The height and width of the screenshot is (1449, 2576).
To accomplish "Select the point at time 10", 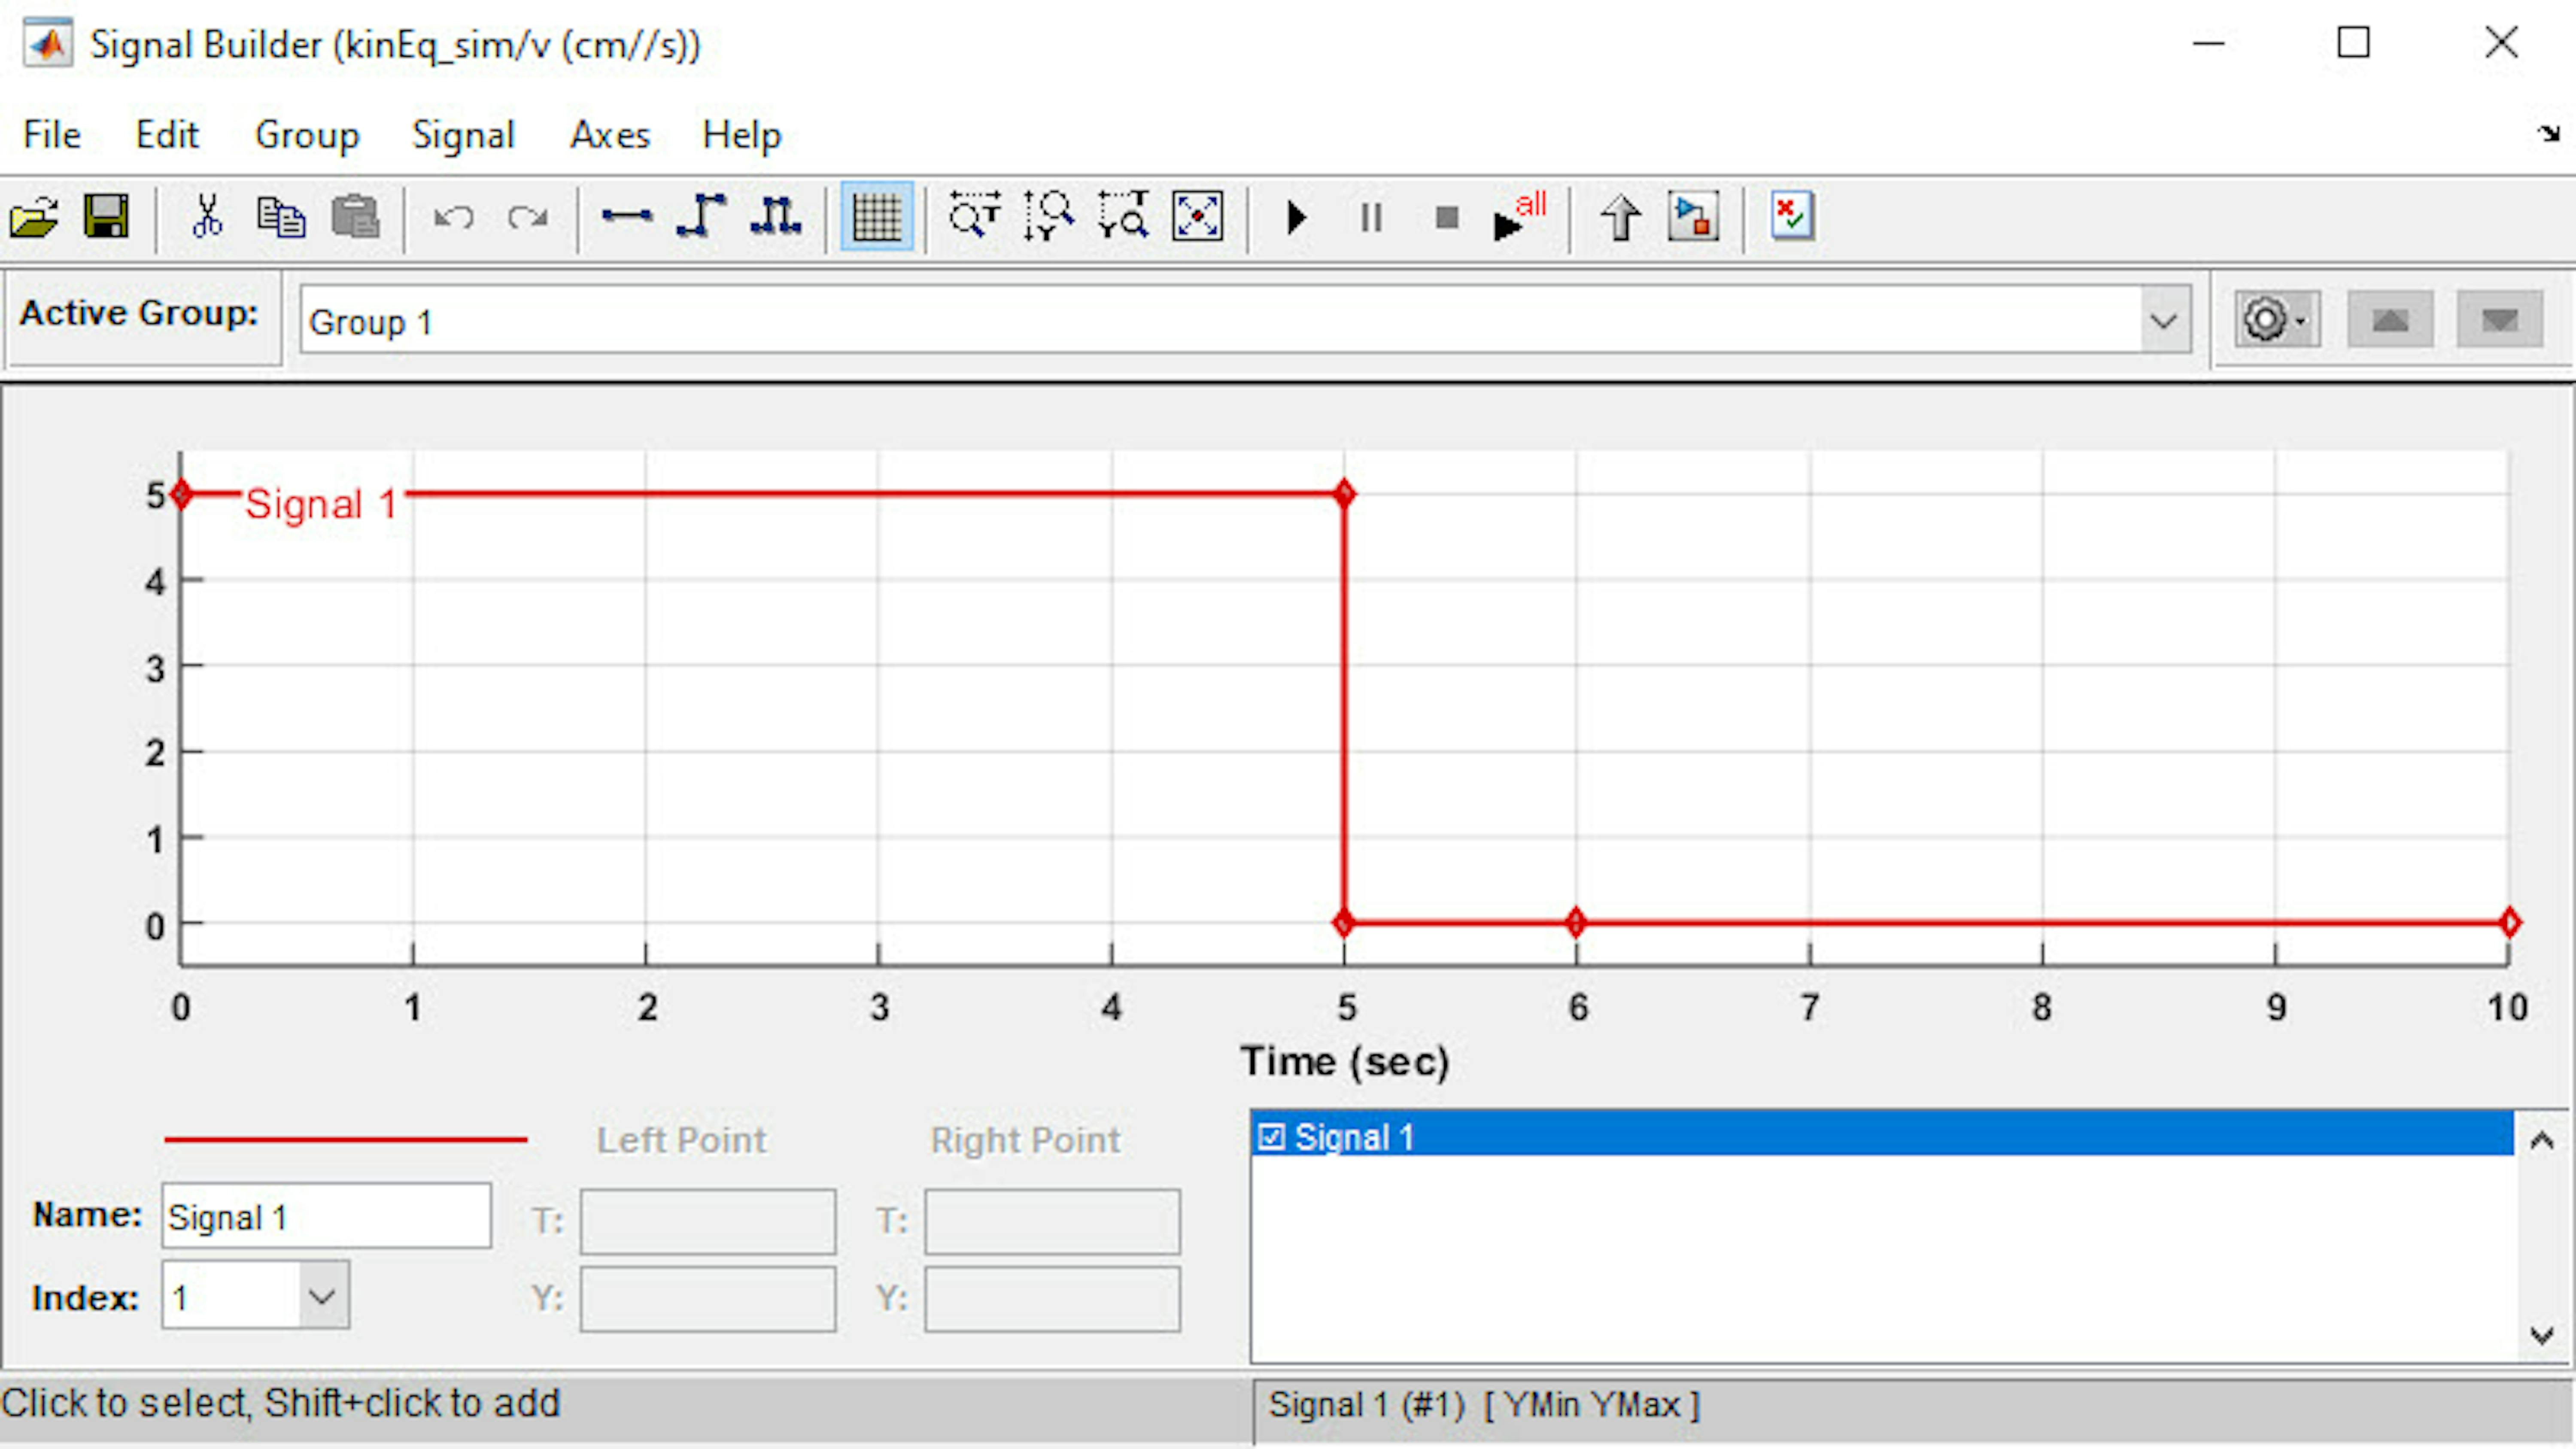I will [2509, 923].
